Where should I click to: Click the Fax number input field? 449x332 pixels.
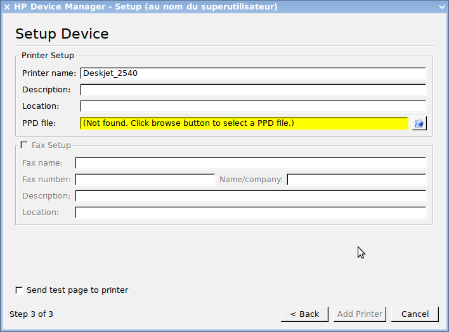coord(145,180)
